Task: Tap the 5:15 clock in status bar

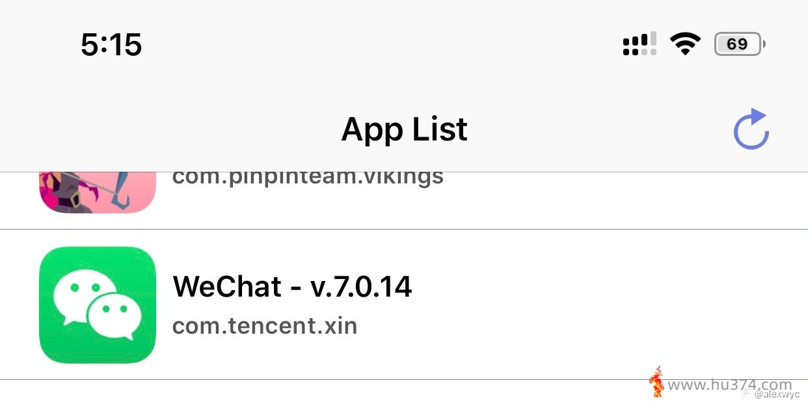Action: point(111,45)
